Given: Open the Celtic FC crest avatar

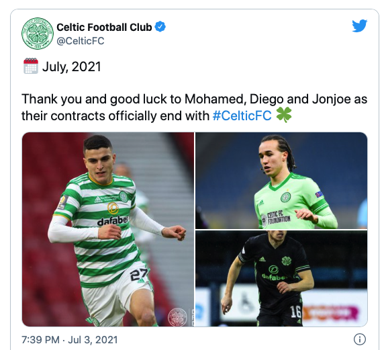Looking at the screenshot, I should [38, 34].
